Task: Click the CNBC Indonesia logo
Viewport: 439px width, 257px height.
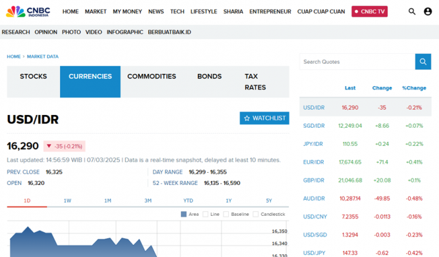Action: tap(29, 12)
